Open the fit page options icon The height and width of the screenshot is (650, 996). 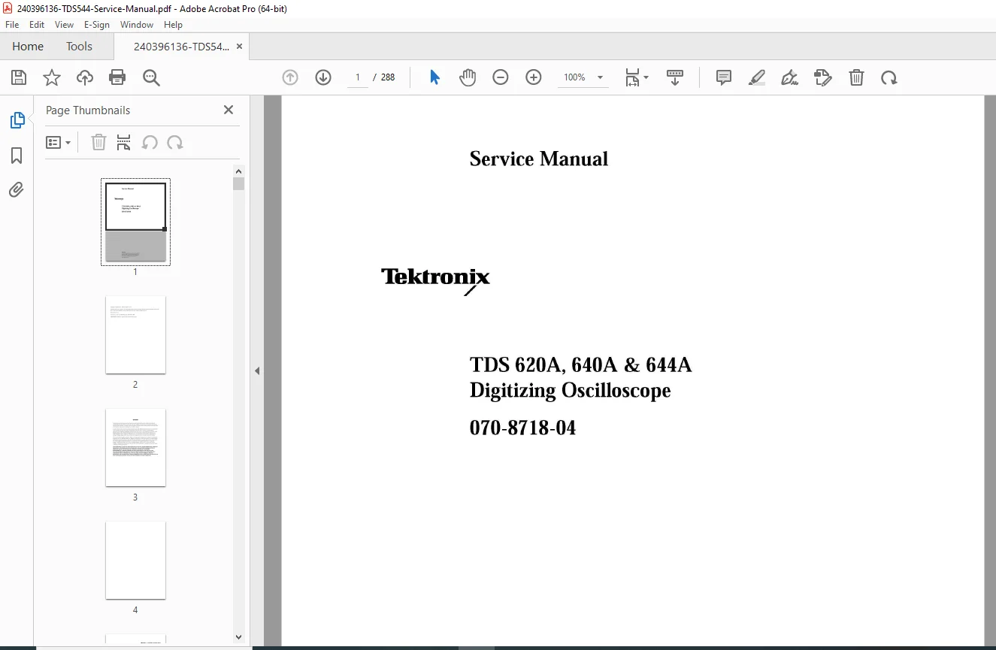click(x=637, y=77)
